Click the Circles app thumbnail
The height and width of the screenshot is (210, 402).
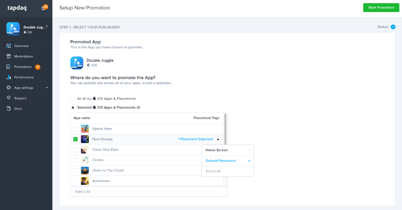tap(85, 160)
